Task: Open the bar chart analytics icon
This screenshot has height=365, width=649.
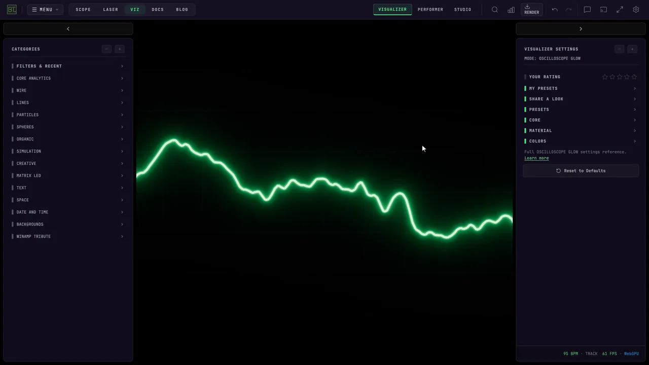Action: 511,10
